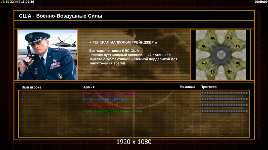
Task: Click the 'UR' indicator in the overlay
Action: click(3, 2)
